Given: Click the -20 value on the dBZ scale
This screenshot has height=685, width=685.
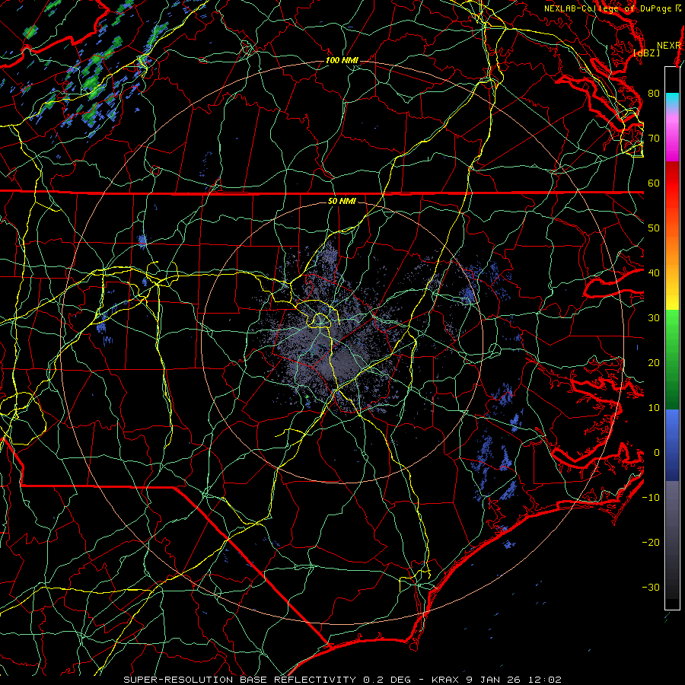Looking at the screenshot, I should (x=651, y=543).
